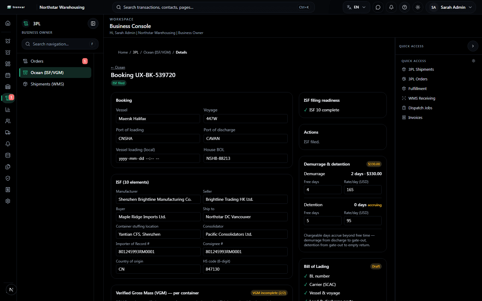
Task: Open the Vessel loading date-time field
Action: click(158, 158)
